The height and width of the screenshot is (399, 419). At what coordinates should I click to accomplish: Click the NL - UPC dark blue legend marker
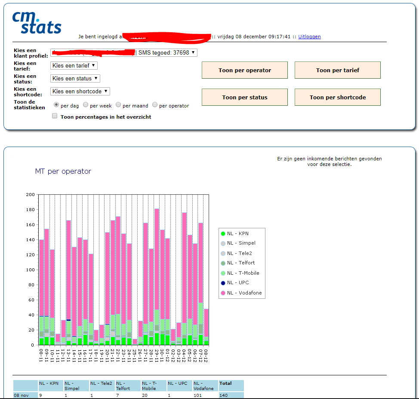[223, 282]
